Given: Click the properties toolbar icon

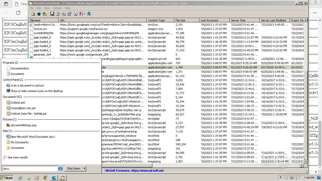Looking at the screenshot, I should (x=69, y=14).
